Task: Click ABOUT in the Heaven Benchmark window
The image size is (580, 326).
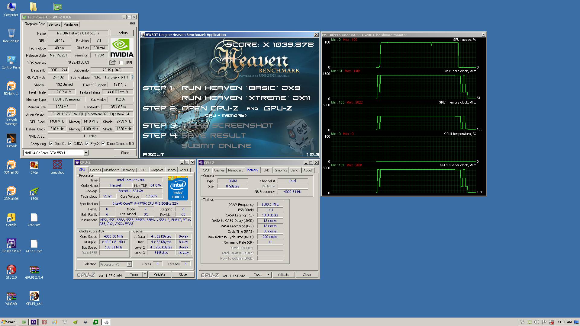Action: tap(153, 154)
